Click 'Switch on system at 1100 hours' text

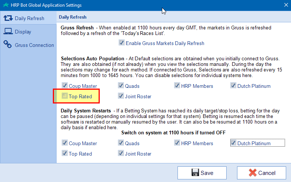(173, 132)
